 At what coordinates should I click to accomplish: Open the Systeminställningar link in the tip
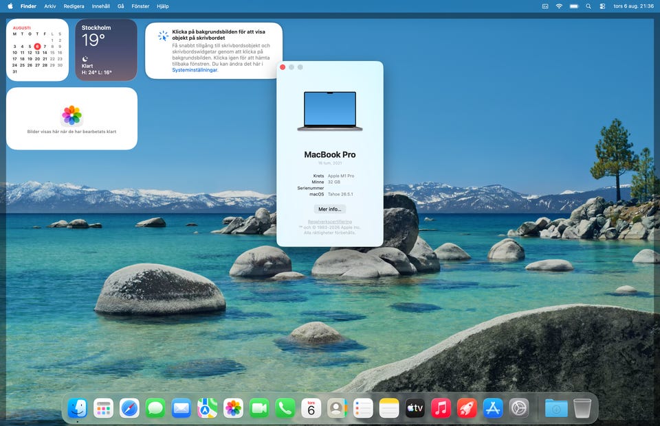click(195, 70)
